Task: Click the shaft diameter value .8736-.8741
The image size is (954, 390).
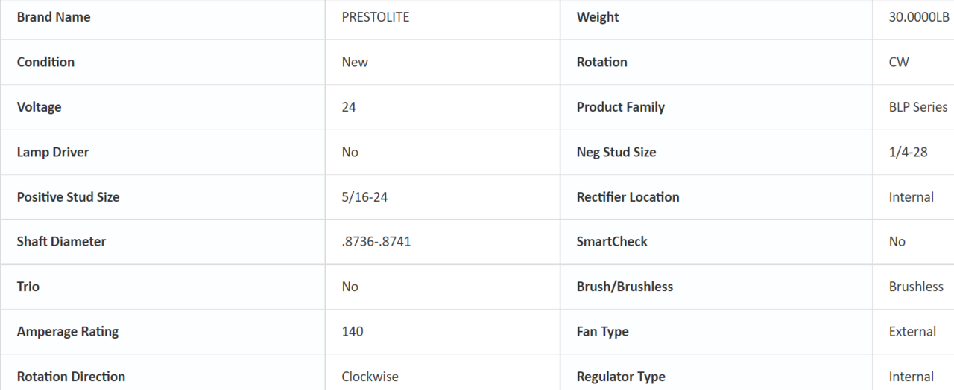Action: point(376,241)
